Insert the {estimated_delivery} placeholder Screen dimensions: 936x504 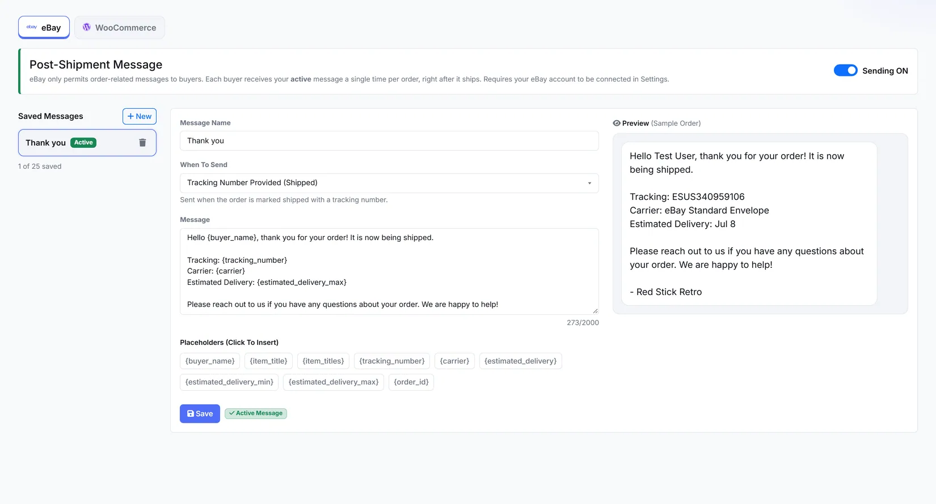521,361
